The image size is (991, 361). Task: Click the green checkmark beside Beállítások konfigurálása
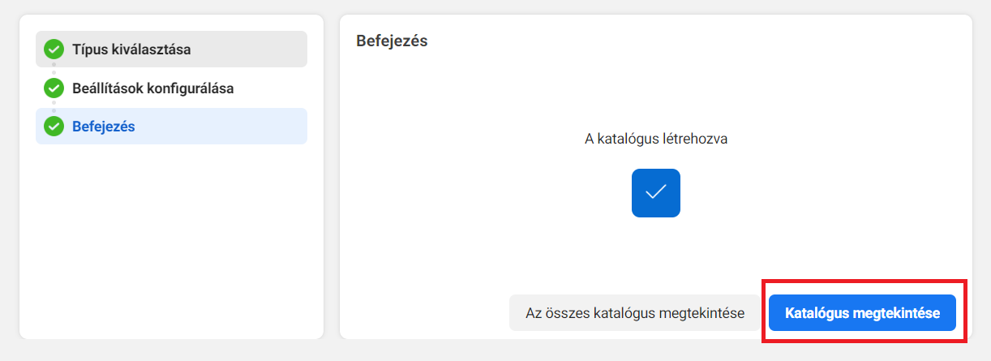click(x=54, y=88)
